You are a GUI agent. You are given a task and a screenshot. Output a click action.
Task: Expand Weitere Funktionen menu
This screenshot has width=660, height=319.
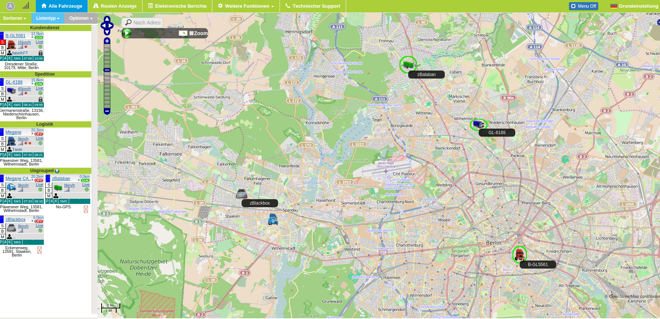(x=246, y=6)
